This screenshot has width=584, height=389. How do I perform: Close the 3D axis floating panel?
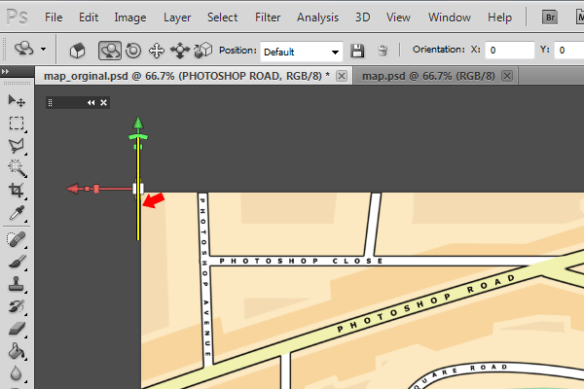coord(103,103)
